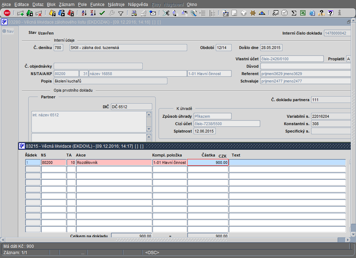This screenshot has height=258, width=356.
Task: Click the delete record red X icon
Action: 39,13
